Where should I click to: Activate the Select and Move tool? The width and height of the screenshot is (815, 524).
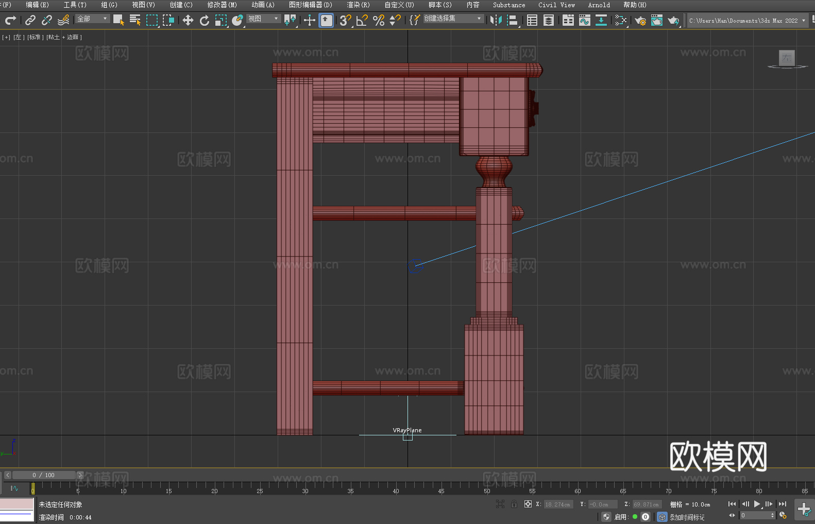click(x=188, y=20)
